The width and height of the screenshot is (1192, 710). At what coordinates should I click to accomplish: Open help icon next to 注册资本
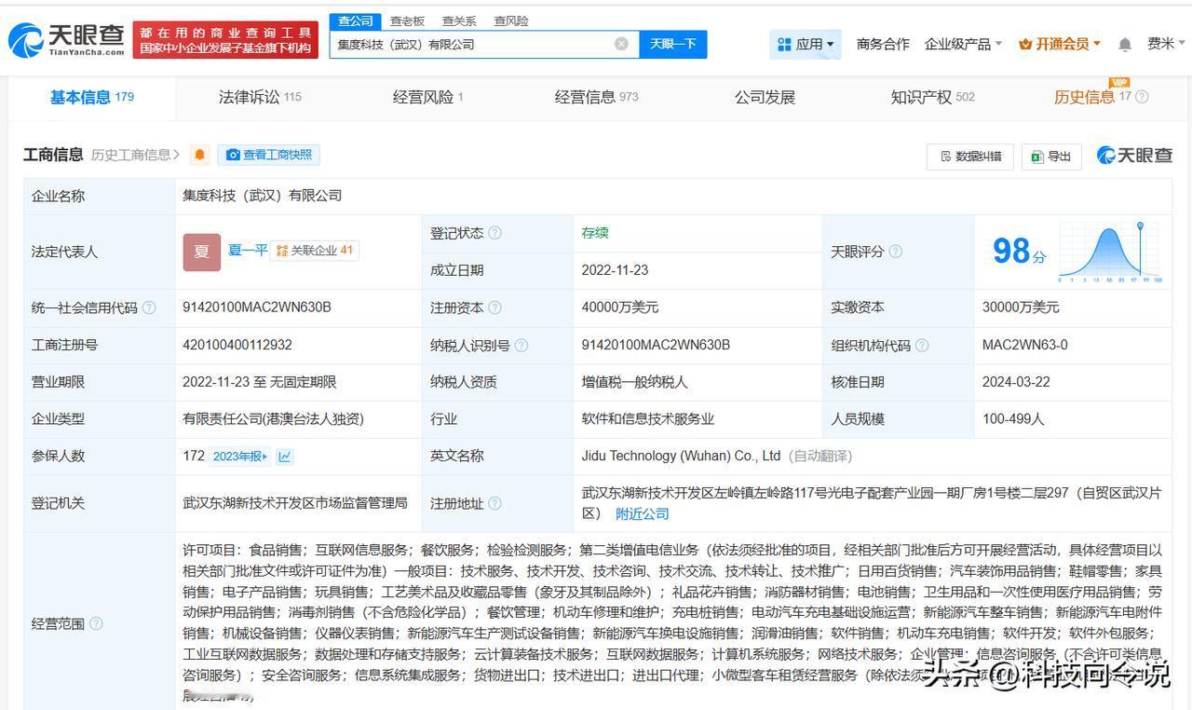click(494, 307)
